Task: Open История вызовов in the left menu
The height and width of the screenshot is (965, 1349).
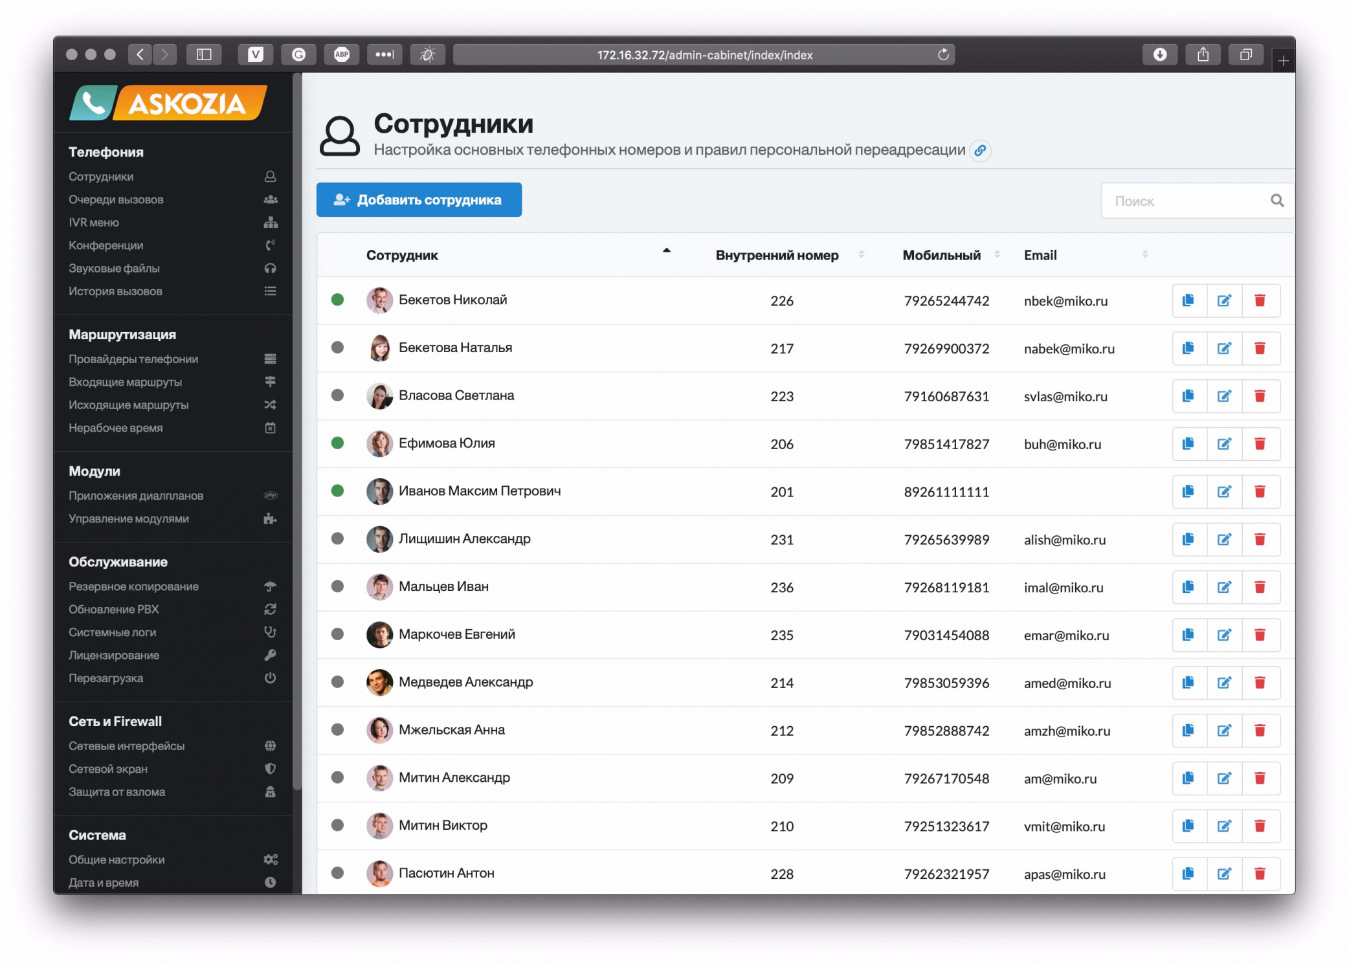Action: click(x=115, y=291)
